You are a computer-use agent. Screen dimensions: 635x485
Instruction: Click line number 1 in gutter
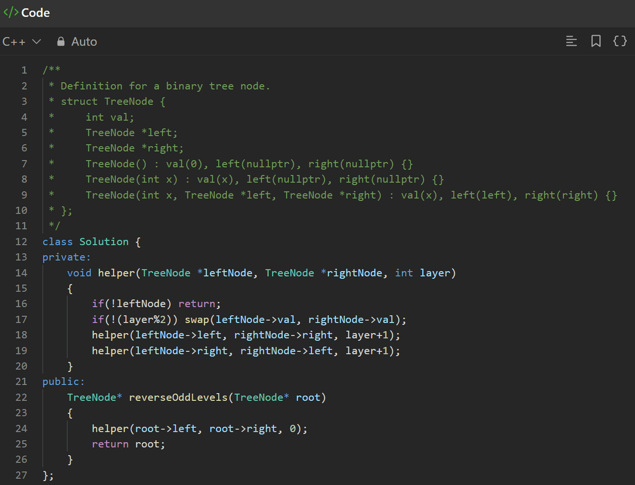[24, 70]
